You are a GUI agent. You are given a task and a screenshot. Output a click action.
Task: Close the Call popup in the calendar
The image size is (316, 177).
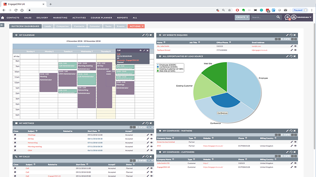pos(148,51)
